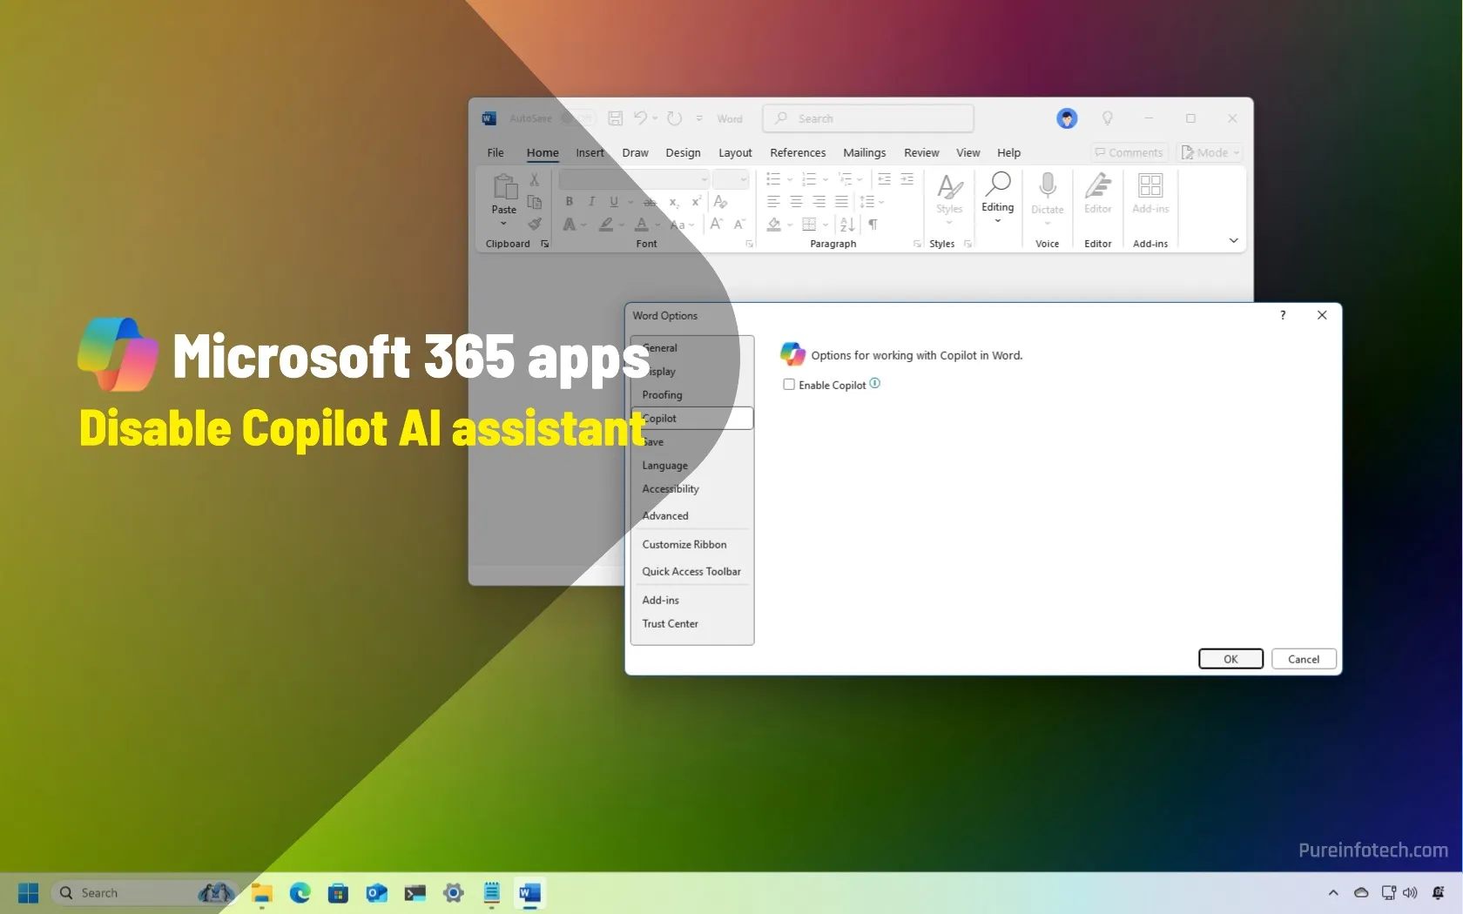Dismiss Word Options via Cancel
This screenshot has height=914, width=1463.
pos(1303,659)
